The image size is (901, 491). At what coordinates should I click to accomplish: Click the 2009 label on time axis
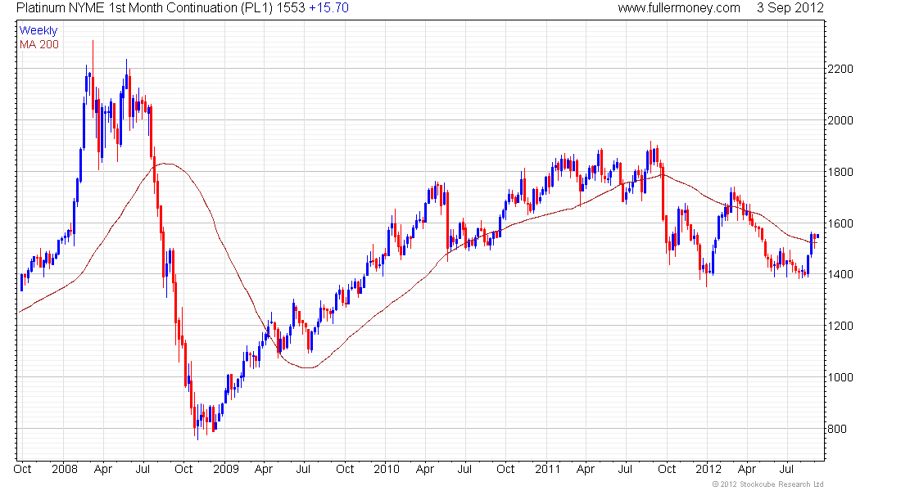225,470
